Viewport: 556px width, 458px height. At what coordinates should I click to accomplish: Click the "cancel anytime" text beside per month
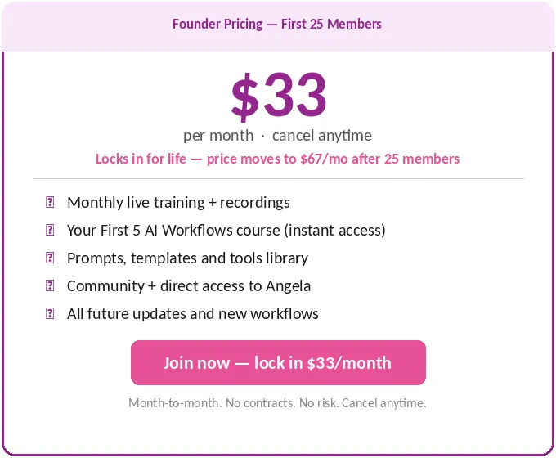tap(322, 136)
